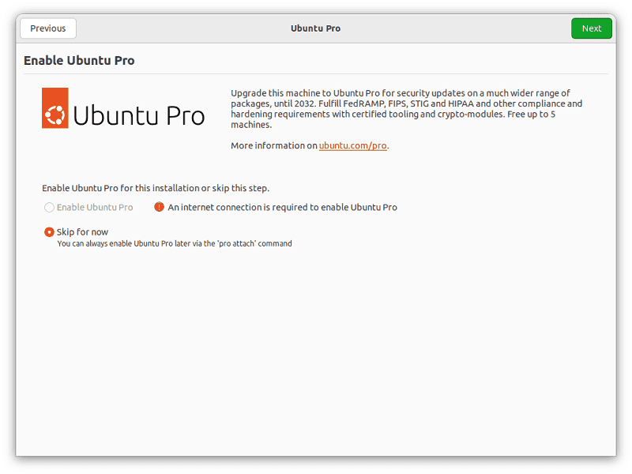Click 'Enable Ubuntu Pro for this installation' text
The width and height of the screenshot is (632, 474).
click(x=156, y=188)
